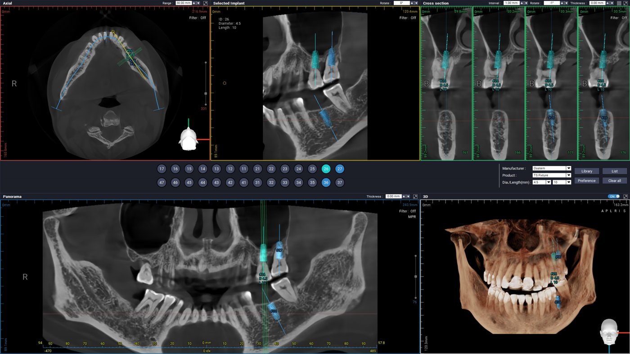Screen dimensions: 630x354
Task: Open cross section grid layout icon
Action: pyautogui.click(x=619, y=3)
